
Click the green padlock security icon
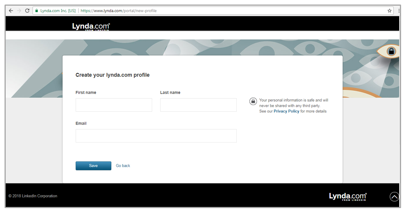[37, 11]
